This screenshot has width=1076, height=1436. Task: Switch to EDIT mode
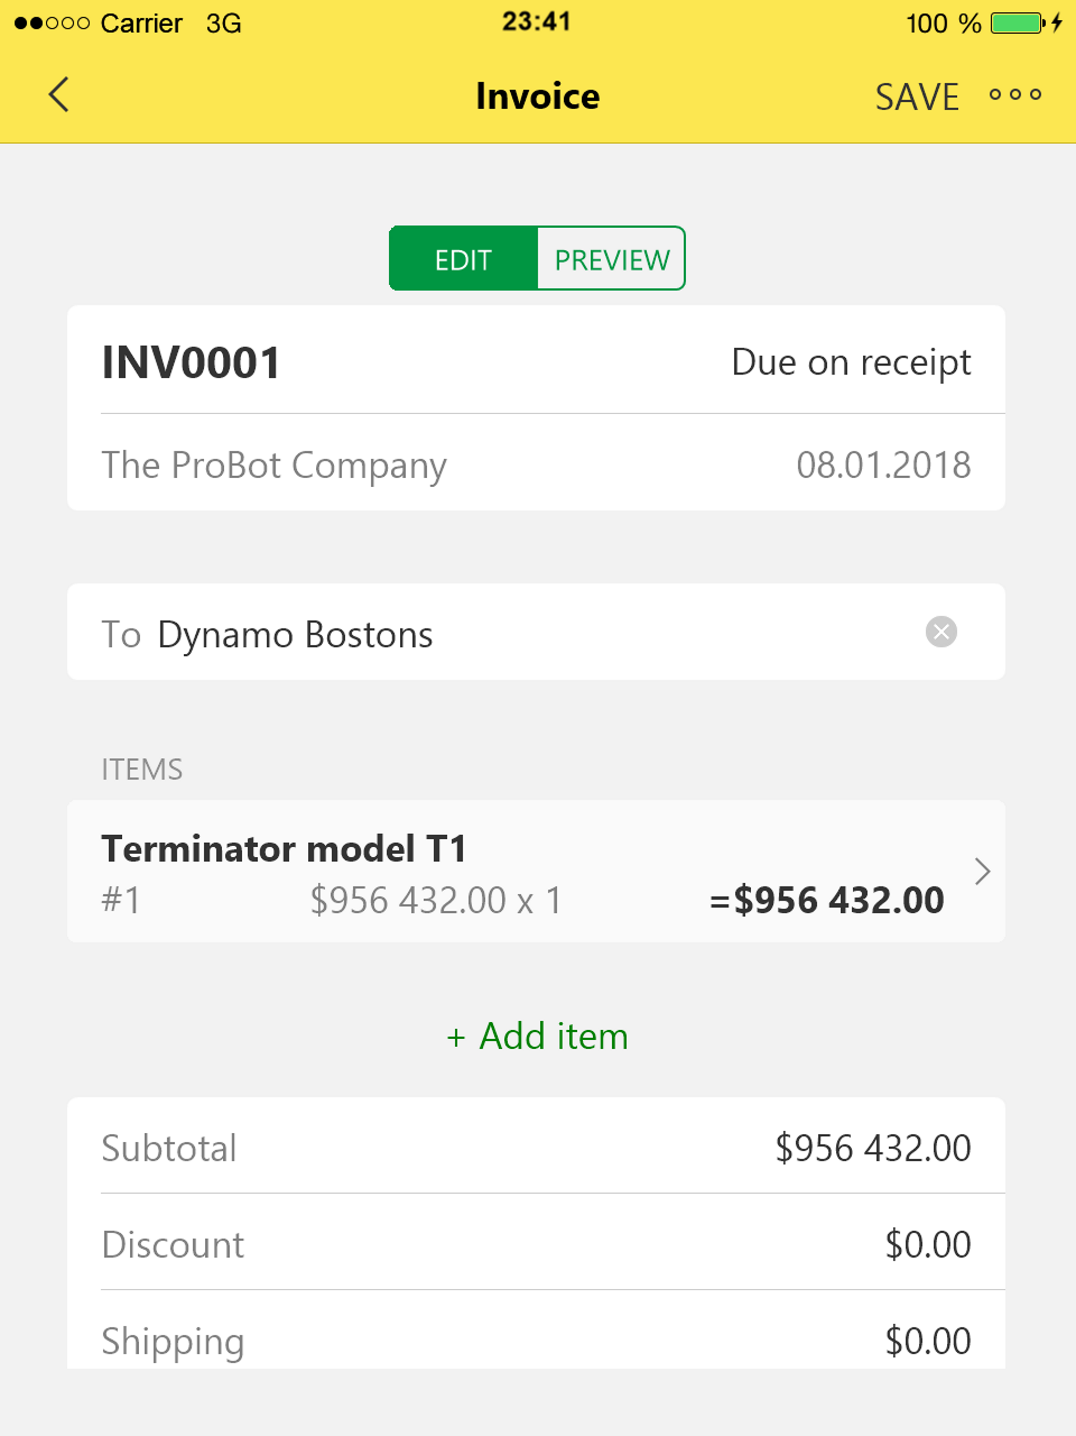click(463, 259)
